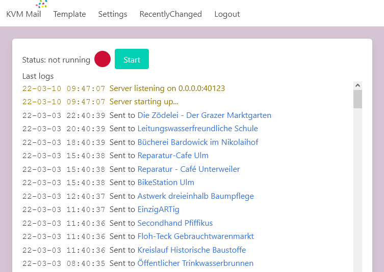
Task: Open Reparatur-Cafe Ulm link
Action: [173, 156]
